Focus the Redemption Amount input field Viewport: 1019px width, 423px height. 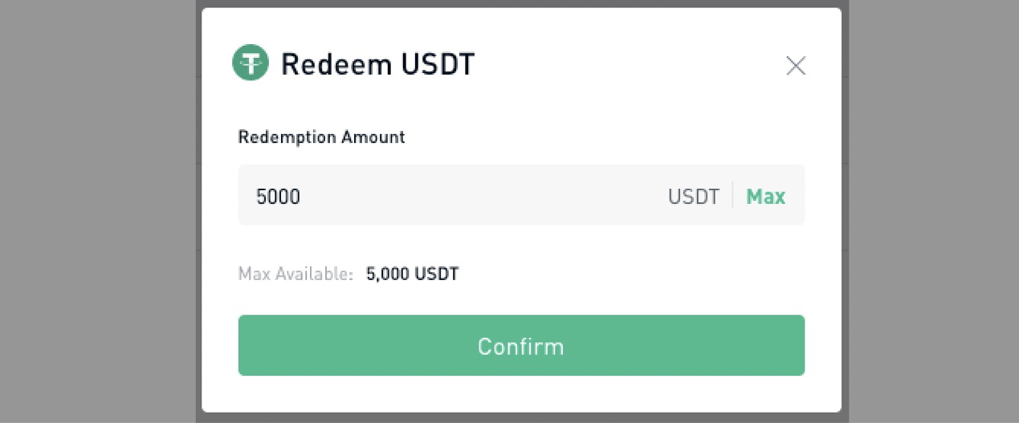tap(521, 195)
